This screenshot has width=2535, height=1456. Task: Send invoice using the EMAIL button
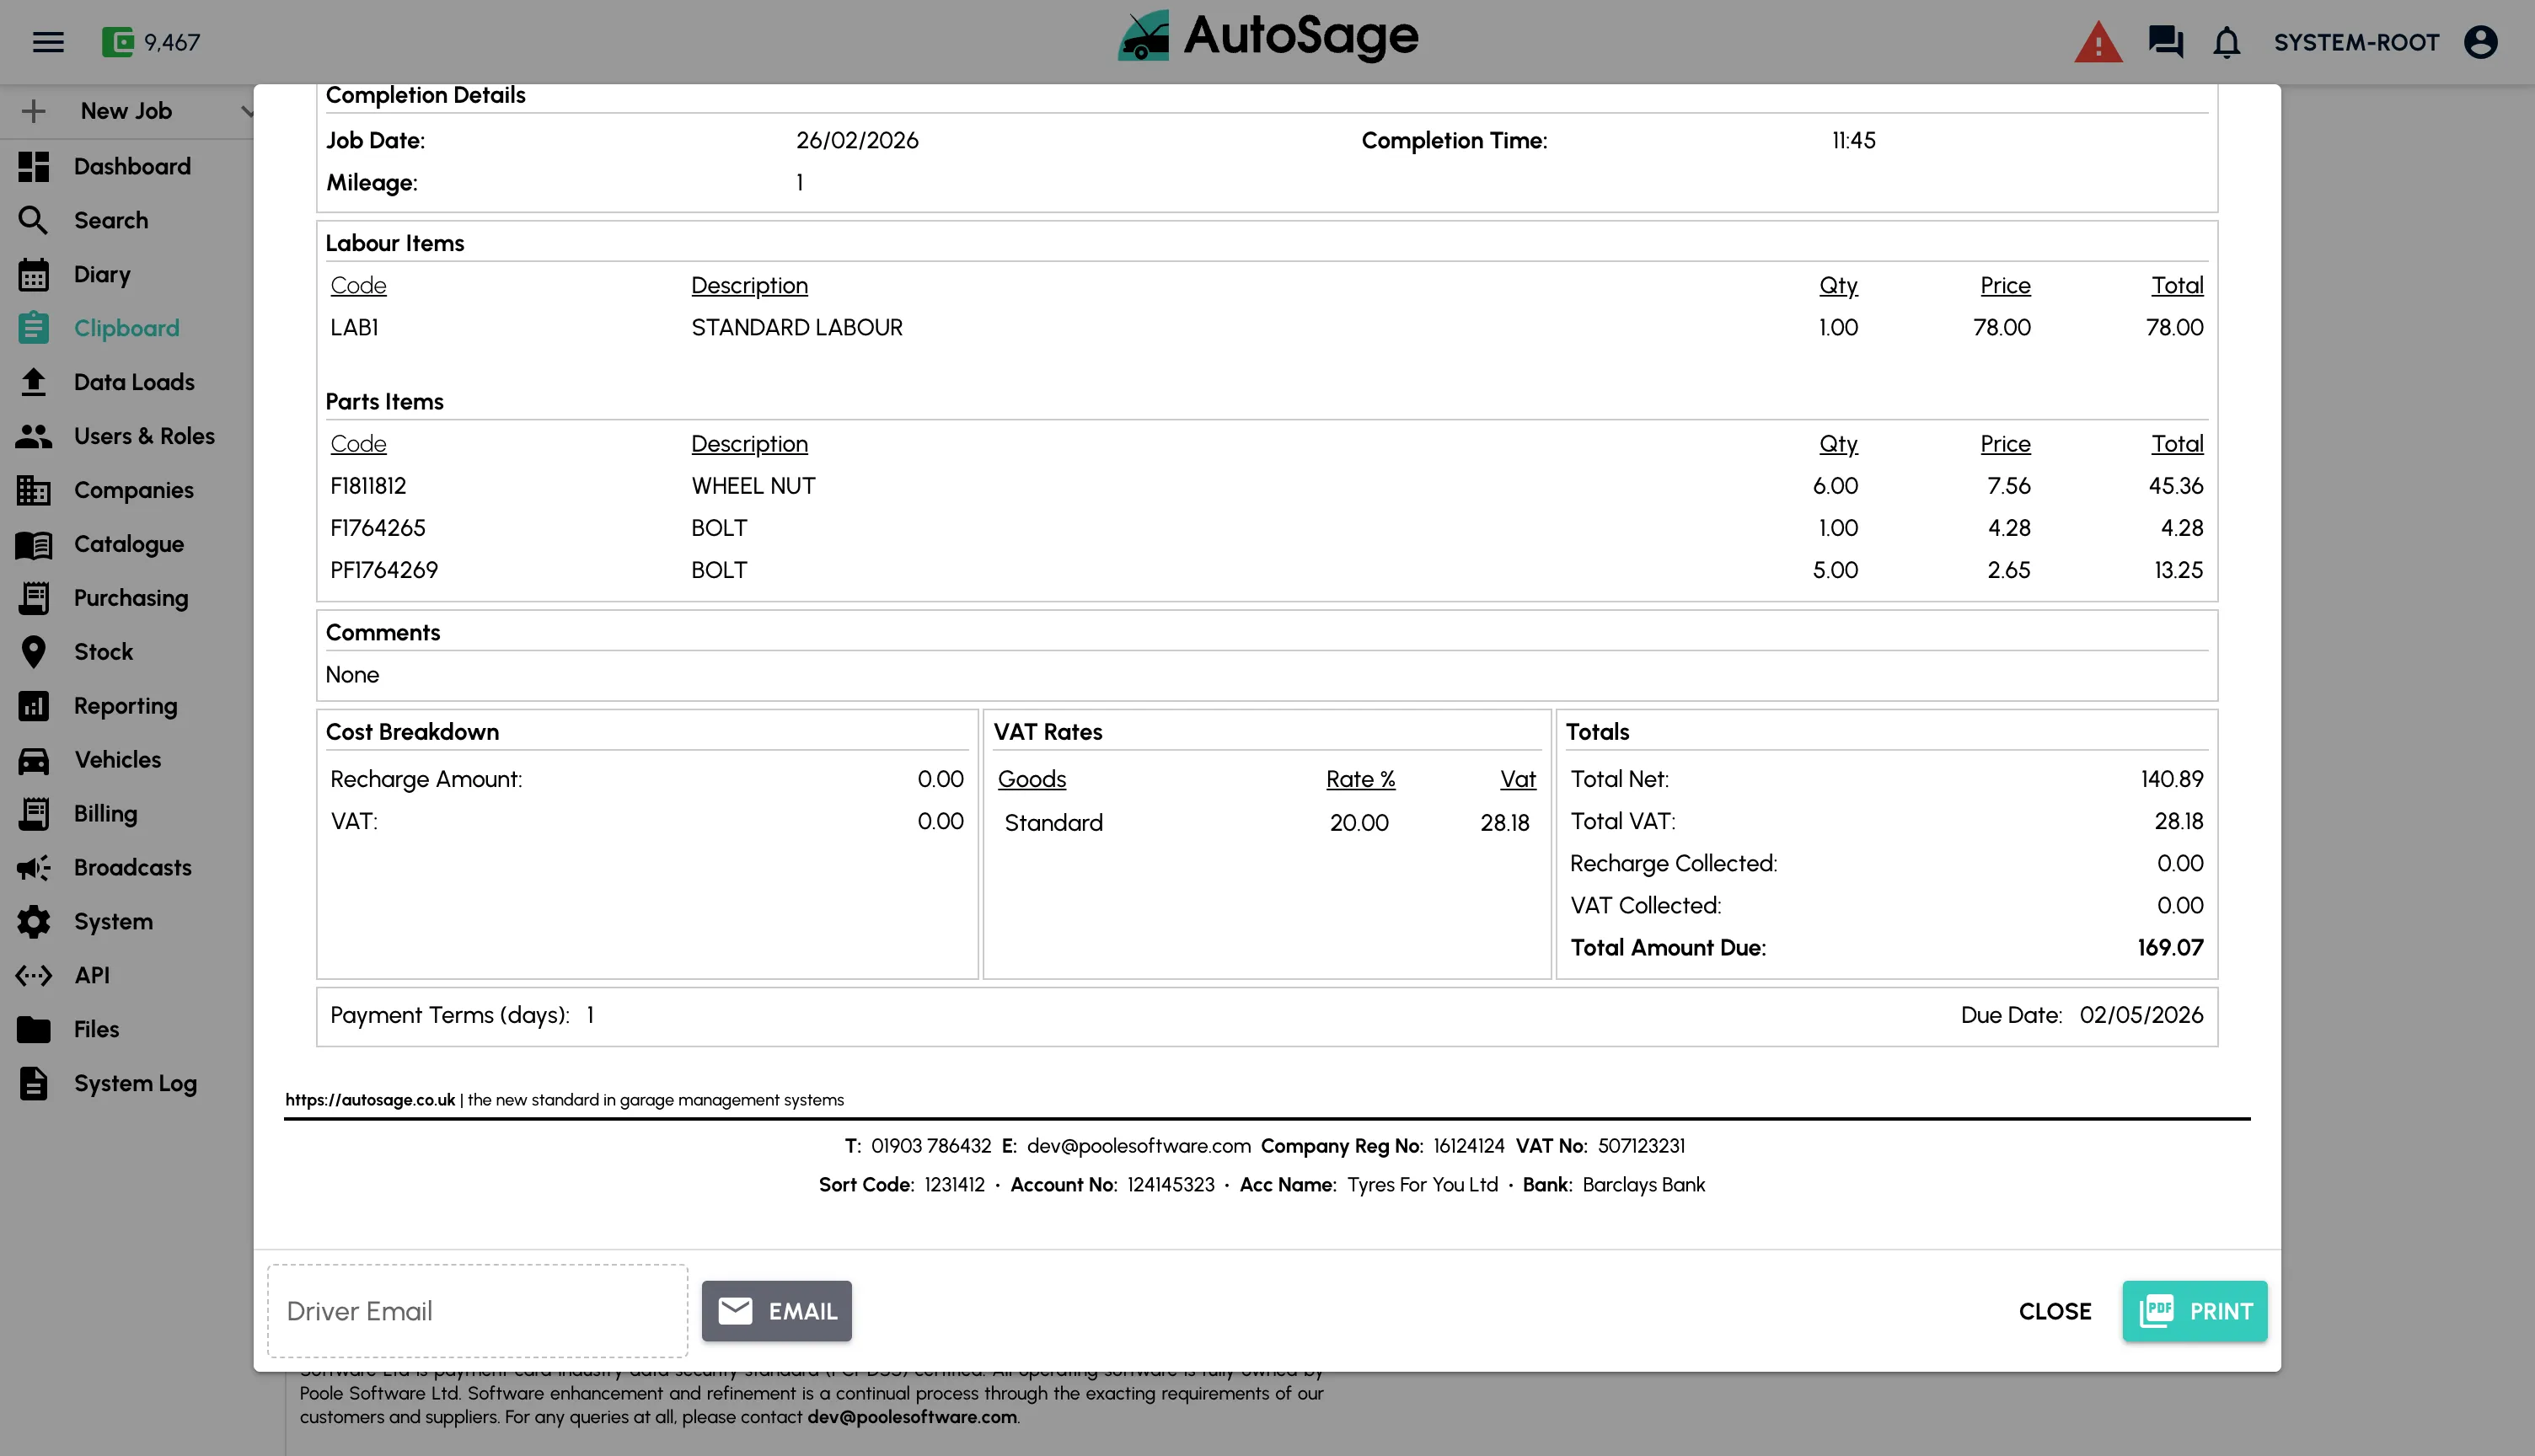(x=777, y=1311)
